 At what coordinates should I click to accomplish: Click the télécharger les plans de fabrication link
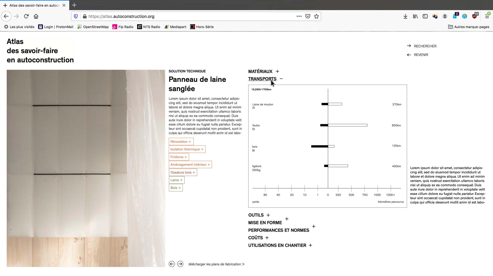tap(216, 264)
